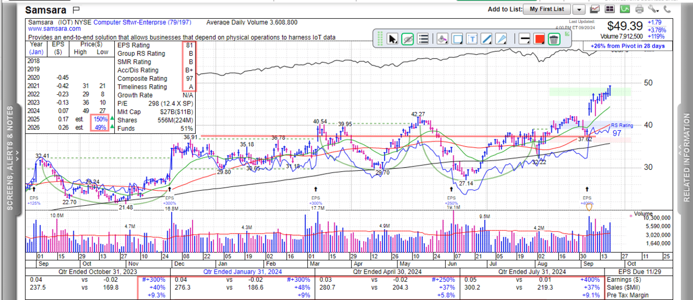This screenshot has height=300, width=693.
Task: Open the drawings list tool
Action: [423, 39]
